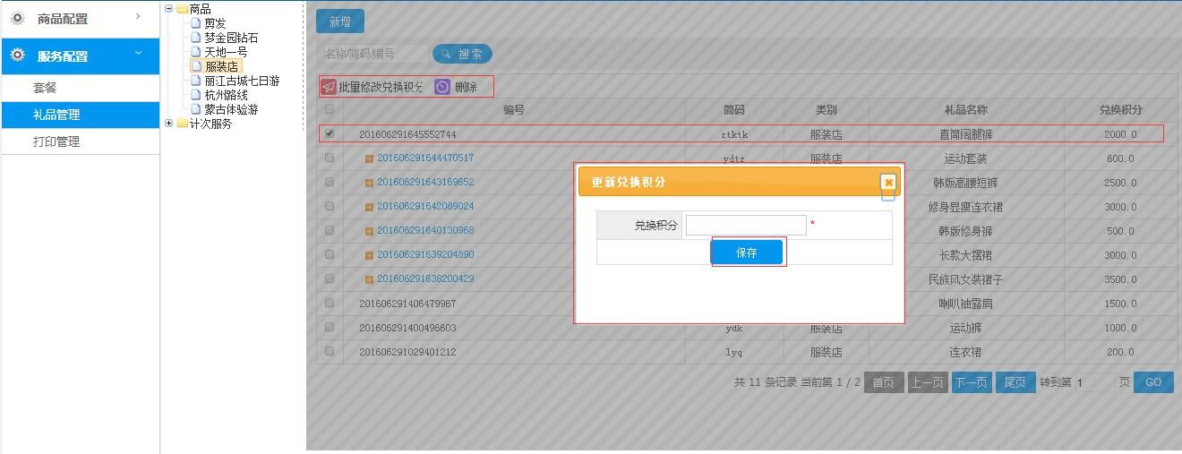The width and height of the screenshot is (1182, 454).
Task: Focus the 兑换积分 input field in dialog
Action: 746,225
